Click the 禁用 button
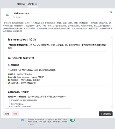Screen dimensions: 115x129 [x=7, y=114]
